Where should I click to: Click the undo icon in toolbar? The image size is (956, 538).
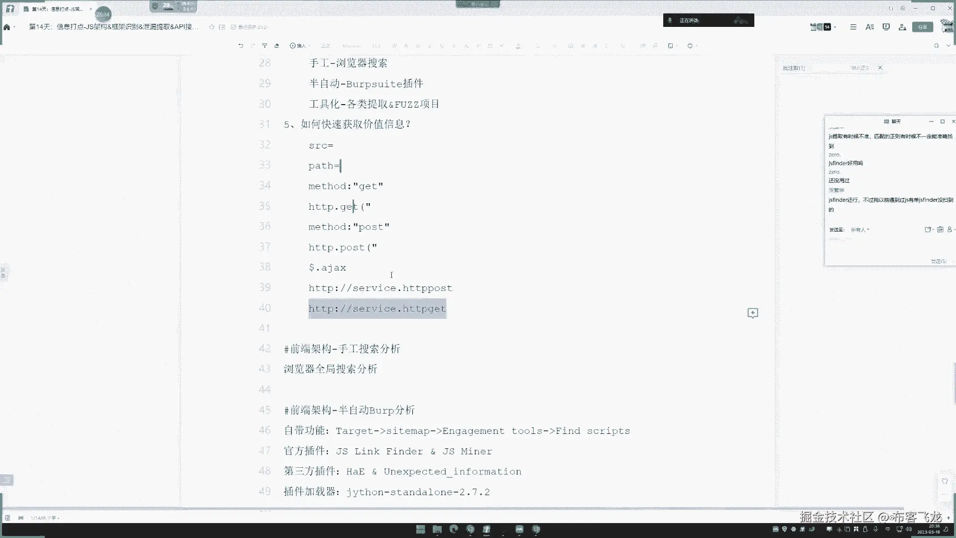[x=241, y=46]
